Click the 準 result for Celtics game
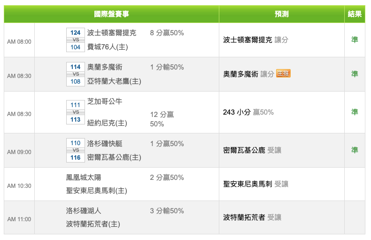This screenshot has width=371, height=240. point(355,39)
